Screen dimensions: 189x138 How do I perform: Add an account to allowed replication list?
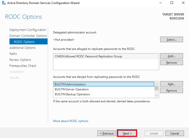point(171,56)
